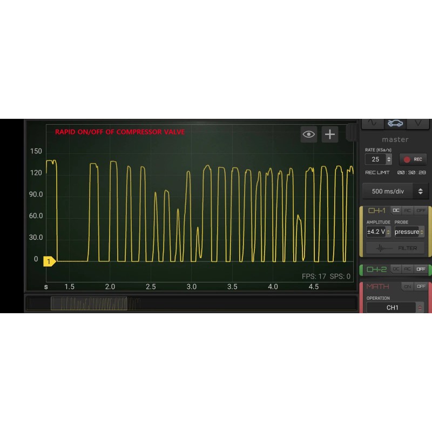Turn CH-1 OFF
The height and width of the screenshot is (432, 432).
pyautogui.click(x=421, y=211)
